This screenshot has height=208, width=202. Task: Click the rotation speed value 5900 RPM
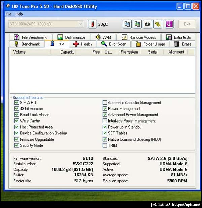click(177, 181)
